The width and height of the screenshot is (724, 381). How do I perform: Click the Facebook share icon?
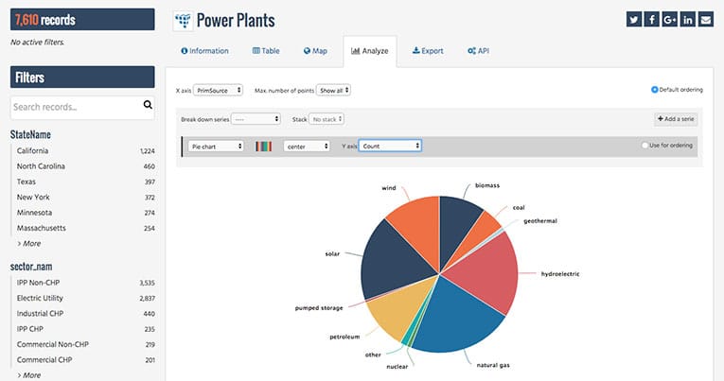tap(652, 20)
